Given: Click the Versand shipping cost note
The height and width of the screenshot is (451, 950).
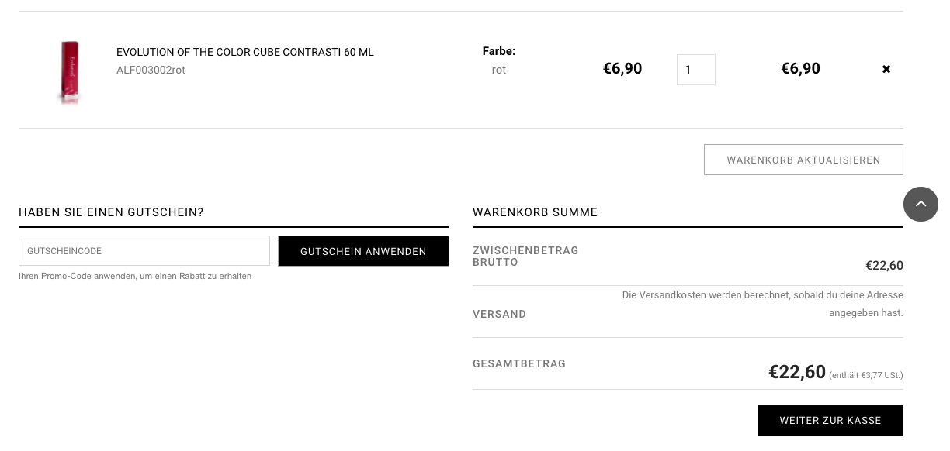Looking at the screenshot, I should coord(762,304).
